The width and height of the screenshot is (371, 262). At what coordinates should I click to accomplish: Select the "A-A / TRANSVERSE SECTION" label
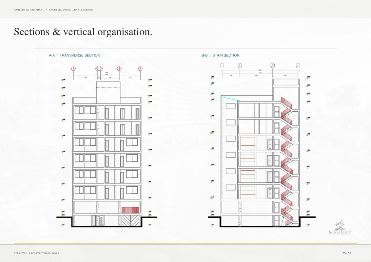tap(74, 55)
